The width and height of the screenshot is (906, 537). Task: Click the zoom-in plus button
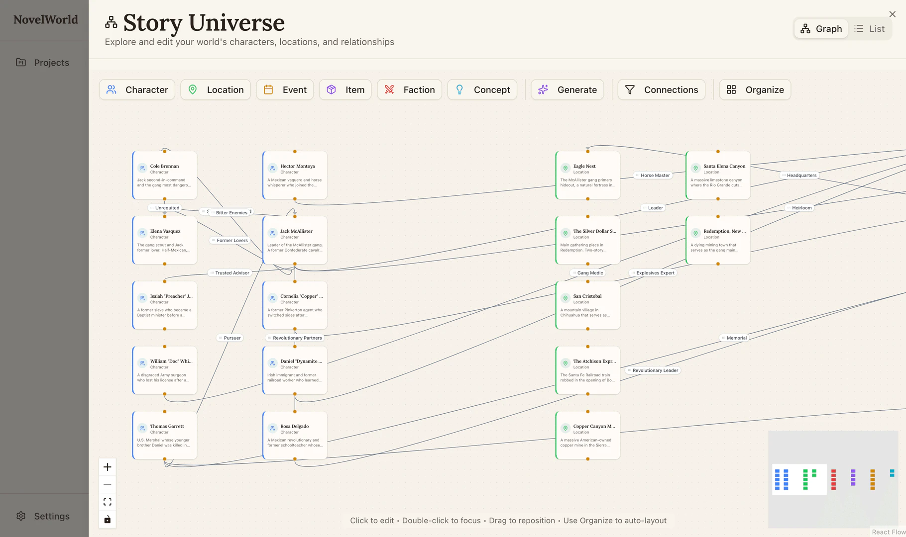coord(107,467)
